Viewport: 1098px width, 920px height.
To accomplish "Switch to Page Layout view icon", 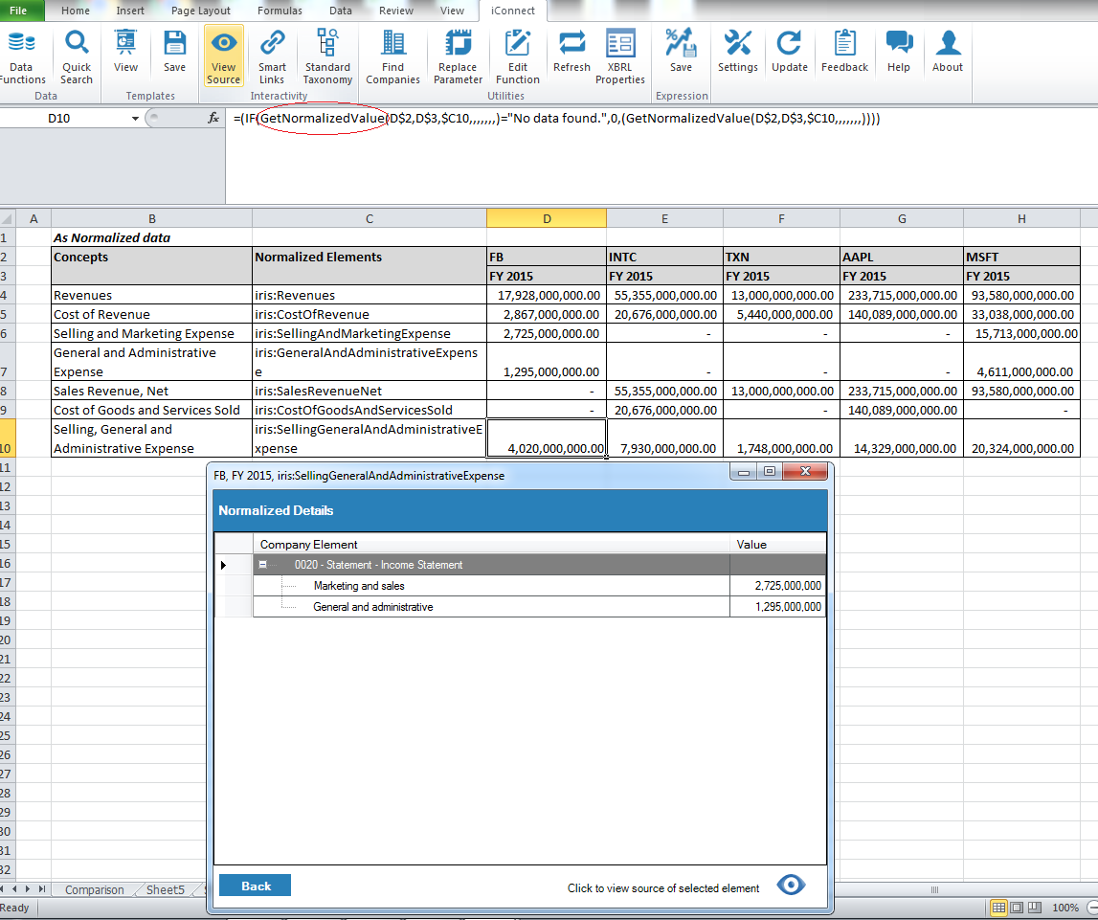I will 1017,908.
